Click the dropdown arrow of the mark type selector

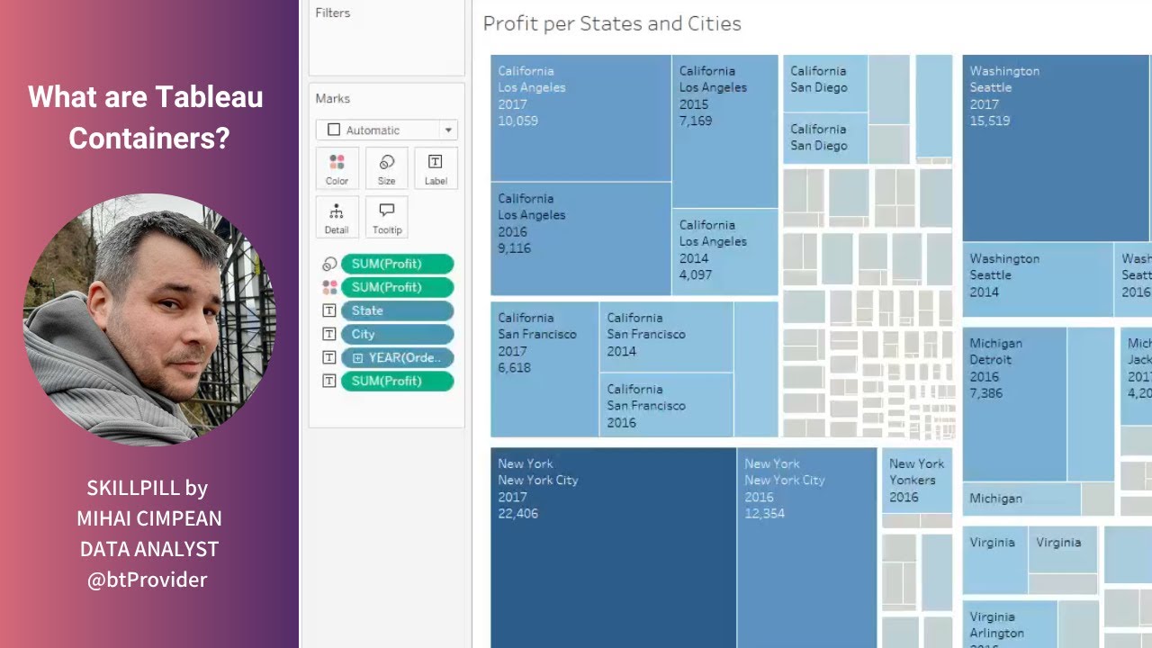(448, 130)
